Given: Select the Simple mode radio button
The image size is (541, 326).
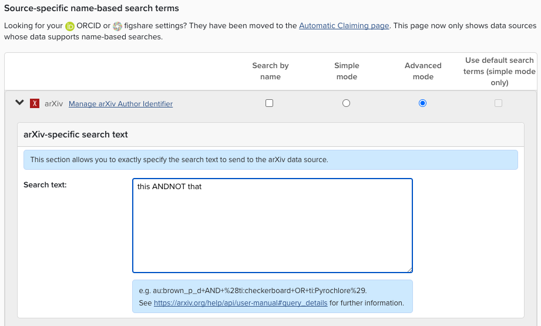Looking at the screenshot, I should pos(346,103).
